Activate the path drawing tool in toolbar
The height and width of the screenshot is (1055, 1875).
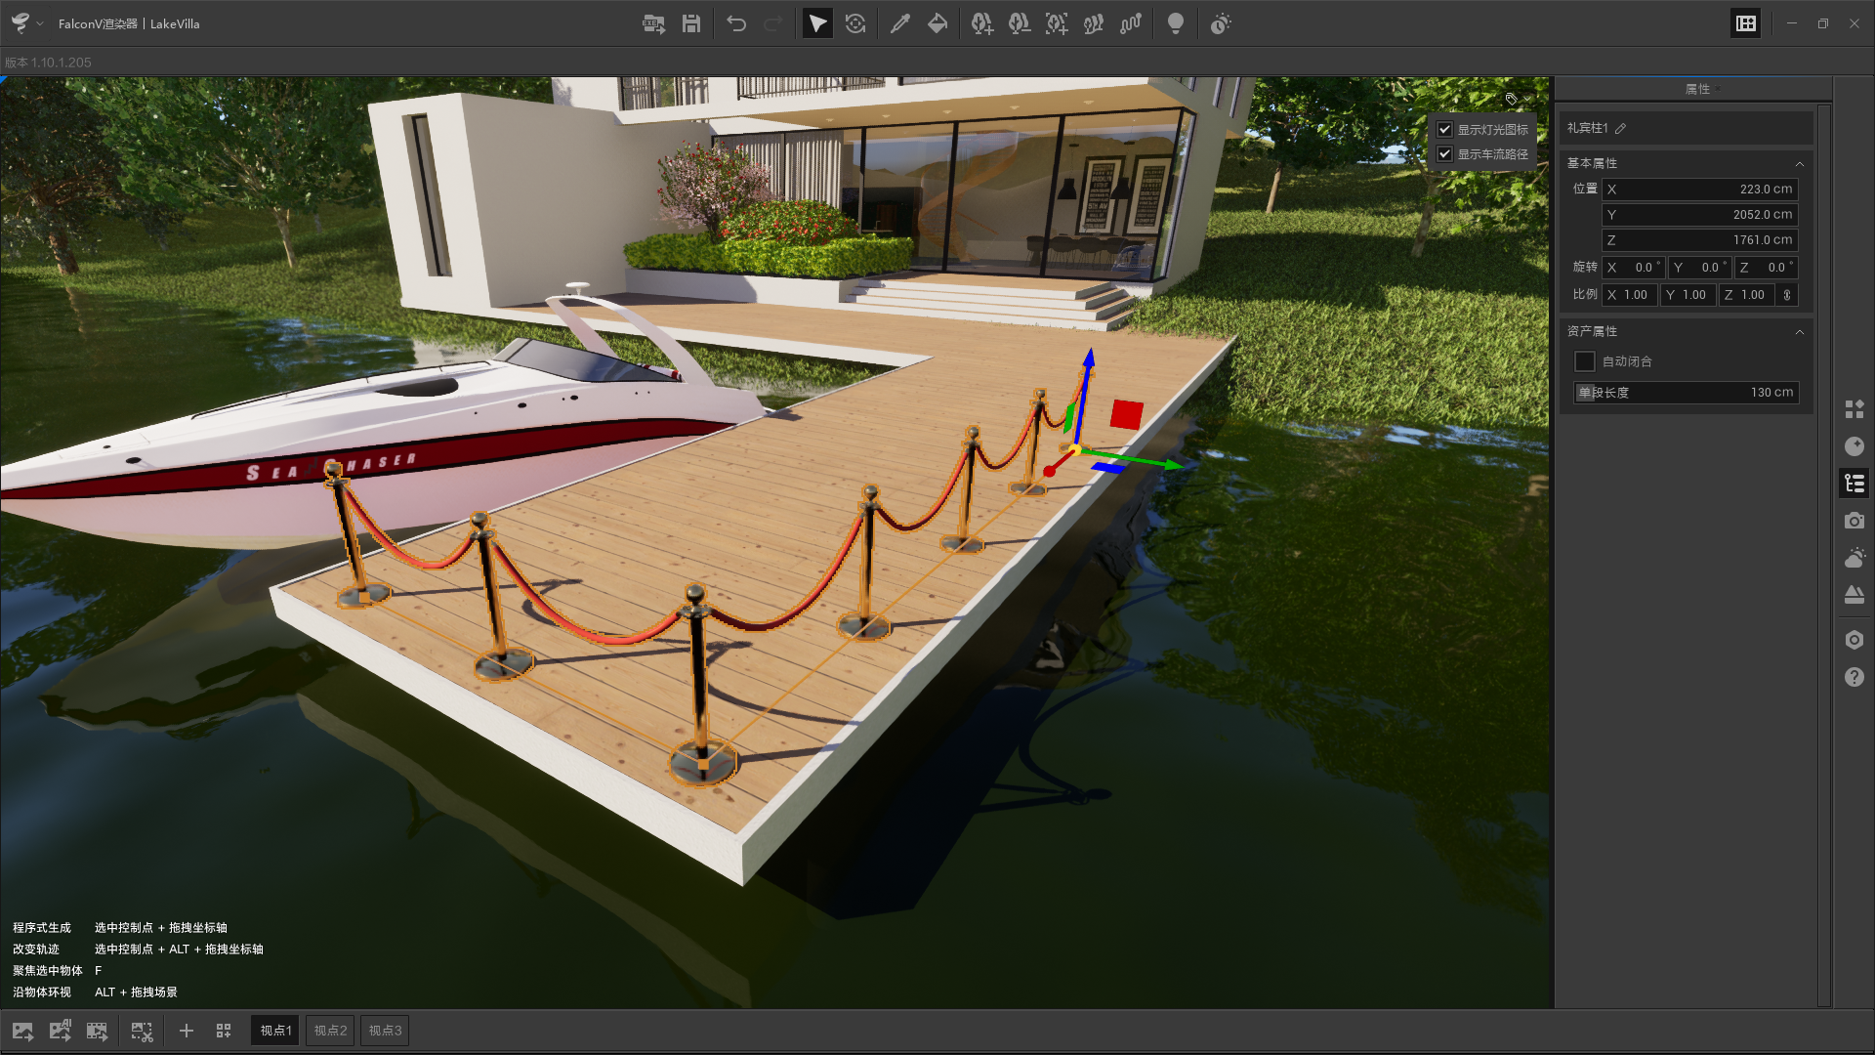point(1130,22)
